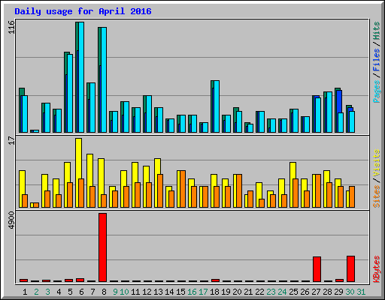385x300 pixels.
Task: Click day 16 on the x-axis
Action: pyautogui.click(x=192, y=292)
